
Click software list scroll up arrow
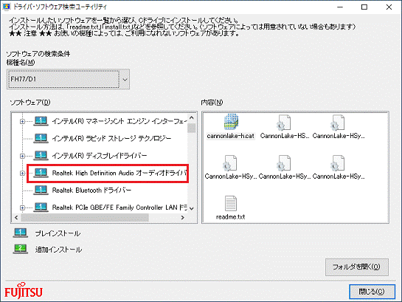(192, 117)
